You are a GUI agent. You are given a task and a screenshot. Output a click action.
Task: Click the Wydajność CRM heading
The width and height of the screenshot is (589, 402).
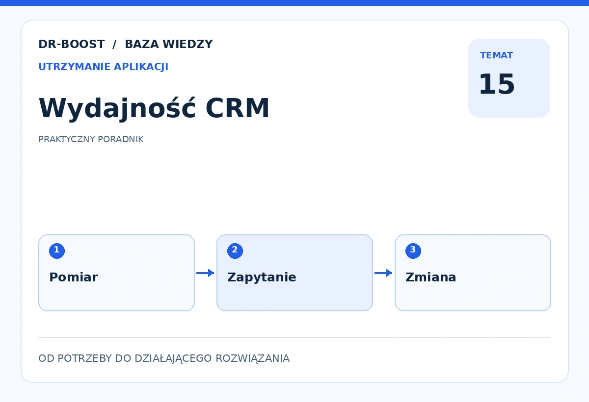coord(154,108)
